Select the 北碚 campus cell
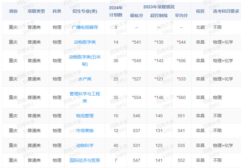The image size is (241, 168). (x=200, y=27)
